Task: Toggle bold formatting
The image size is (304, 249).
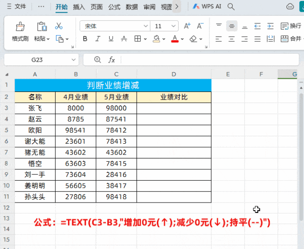Action: click(85, 39)
